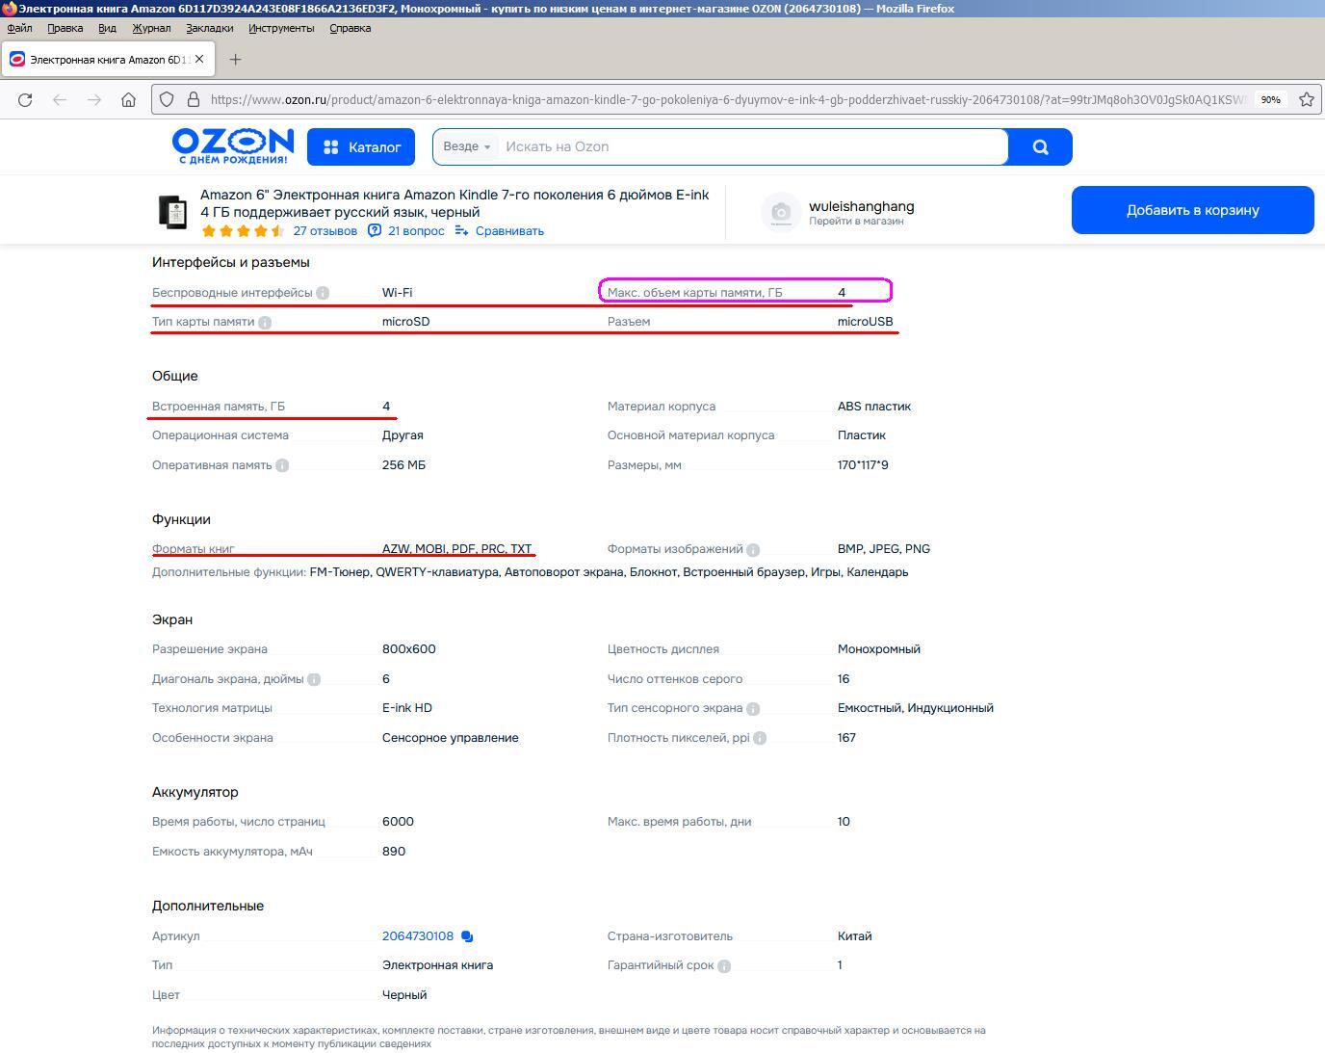Copy article number with the copy icon
This screenshot has width=1325, height=1053.
pos(467,936)
